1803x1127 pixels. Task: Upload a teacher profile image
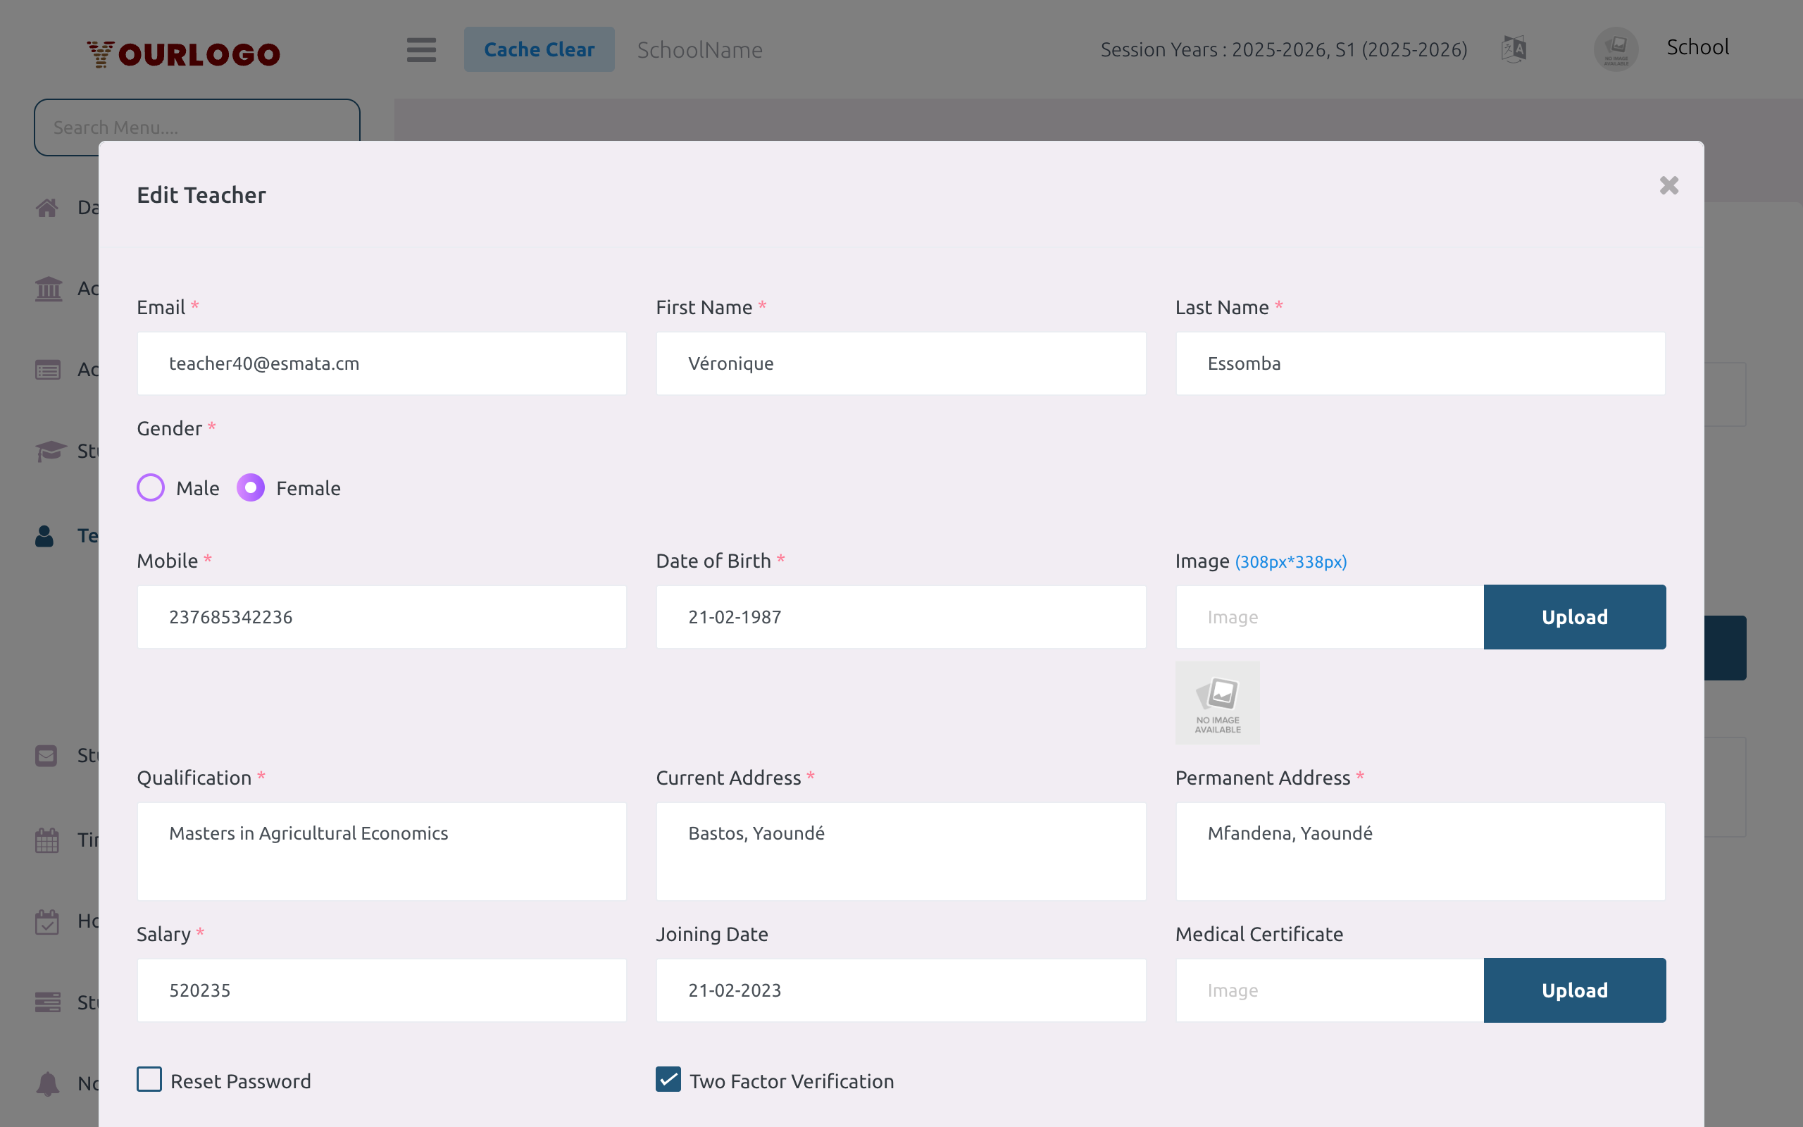point(1574,616)
